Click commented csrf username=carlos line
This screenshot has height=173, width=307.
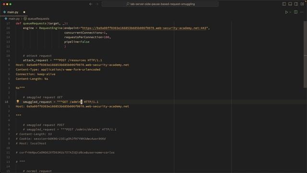pyautogui.click(x=65, y=152)
